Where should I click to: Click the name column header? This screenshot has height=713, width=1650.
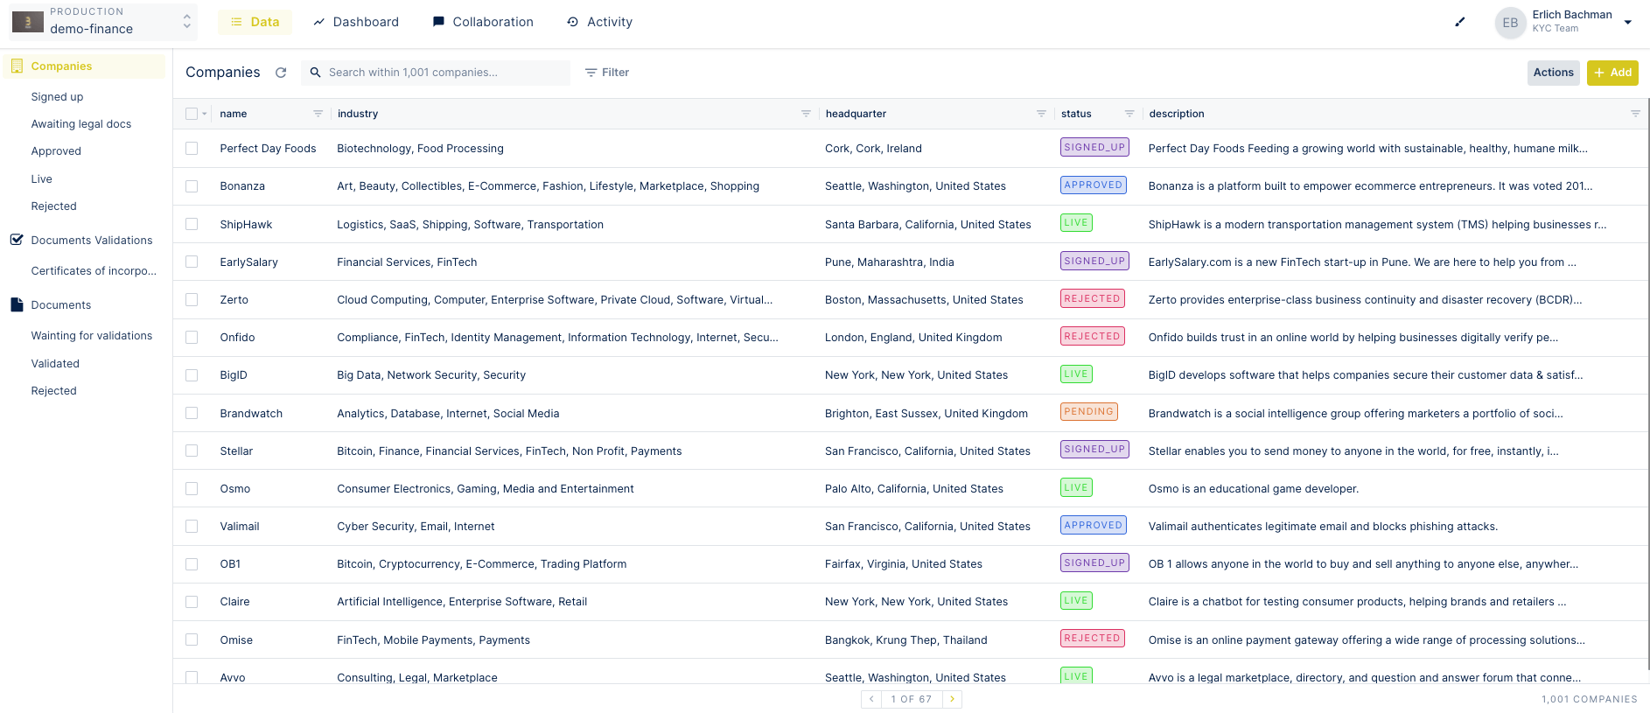(234, 114)
